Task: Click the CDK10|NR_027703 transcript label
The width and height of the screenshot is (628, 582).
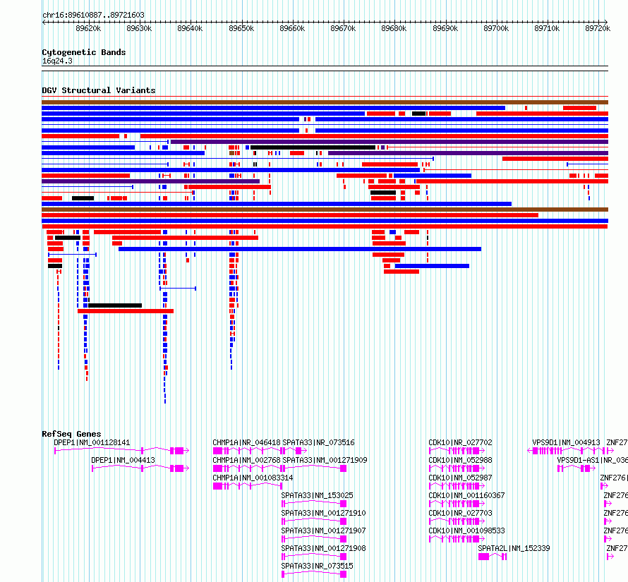Action: point(460,513)
